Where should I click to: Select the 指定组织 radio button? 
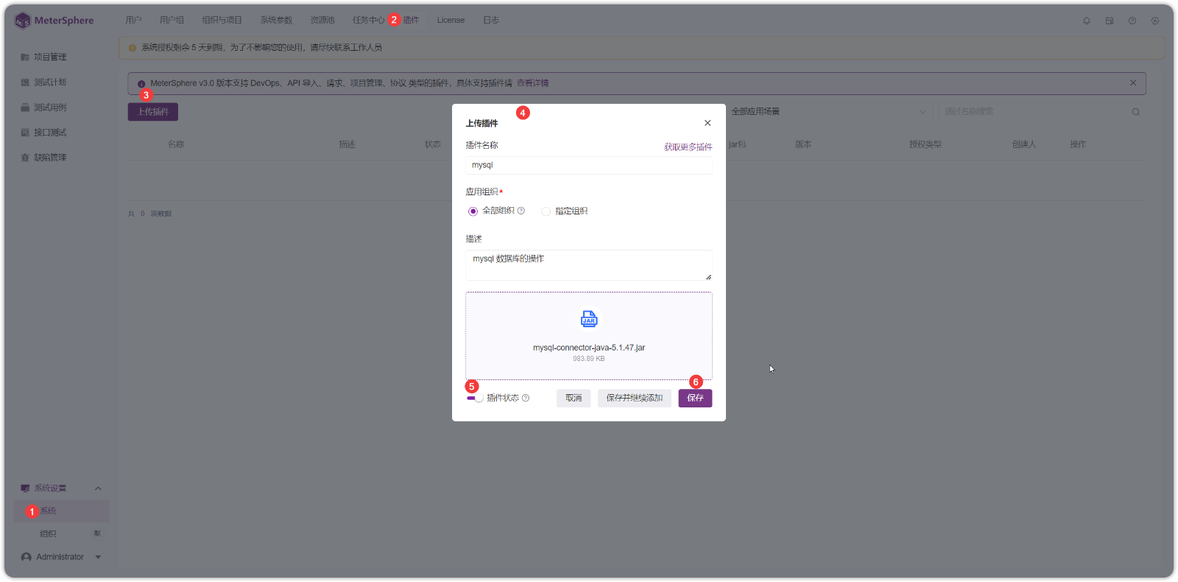tap(546, 211)
